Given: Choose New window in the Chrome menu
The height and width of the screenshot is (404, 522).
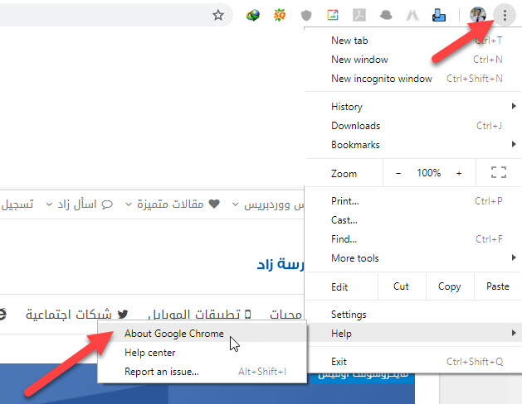Looking at the screenshot, I should click(x=413, y=60).
